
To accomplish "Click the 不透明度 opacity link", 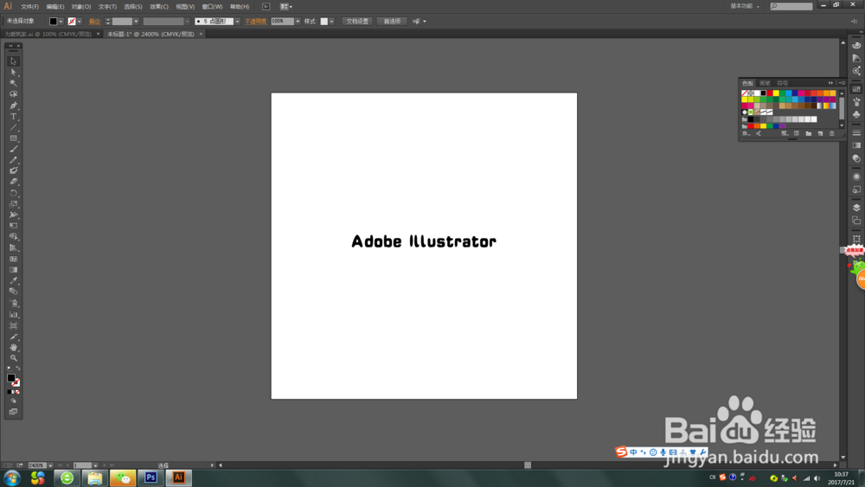I will point(255,22).
